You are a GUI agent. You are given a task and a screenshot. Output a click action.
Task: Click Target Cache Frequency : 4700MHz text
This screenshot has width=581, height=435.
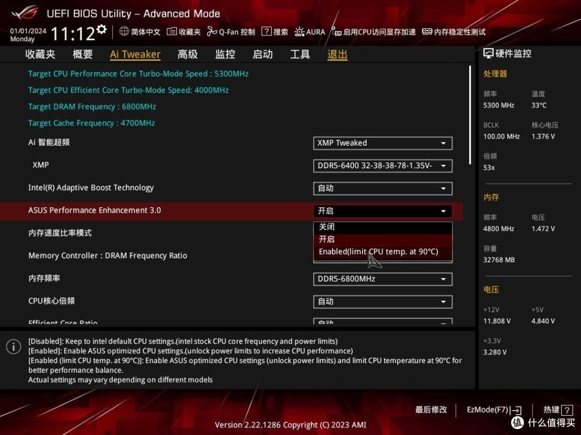coord(91,123)
